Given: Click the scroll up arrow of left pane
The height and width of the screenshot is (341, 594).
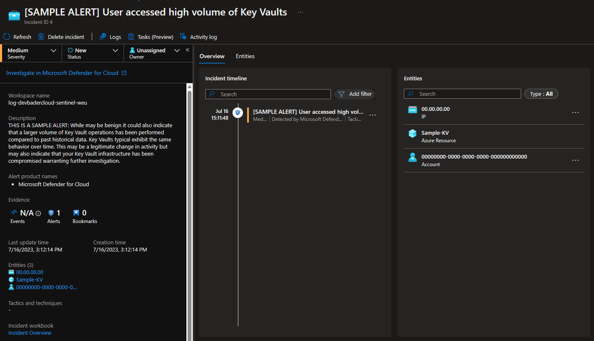Looking at the screenshot, I should click(x=189, y=86).
